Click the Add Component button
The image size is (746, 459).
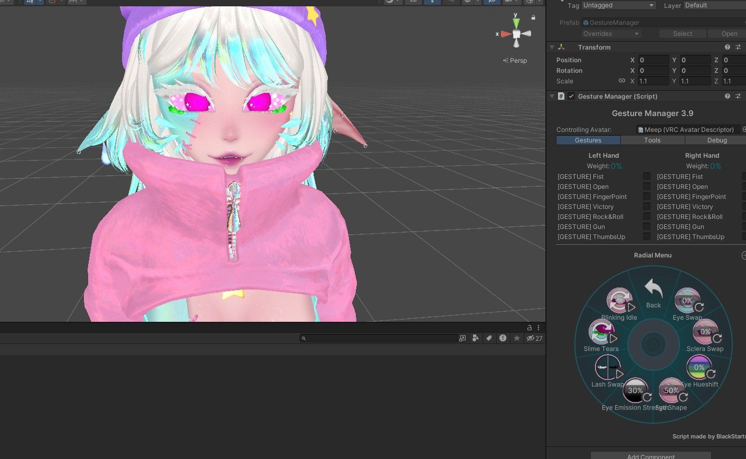point(651,456)
